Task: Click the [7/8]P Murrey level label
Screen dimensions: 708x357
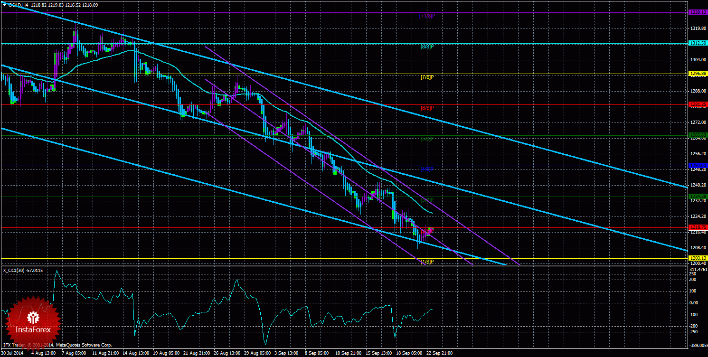Action: click(427, 77)
